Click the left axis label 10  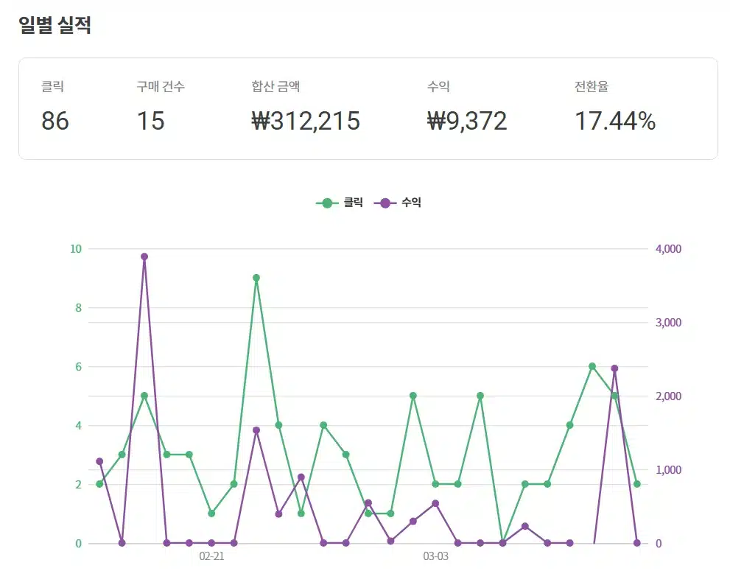75,249
